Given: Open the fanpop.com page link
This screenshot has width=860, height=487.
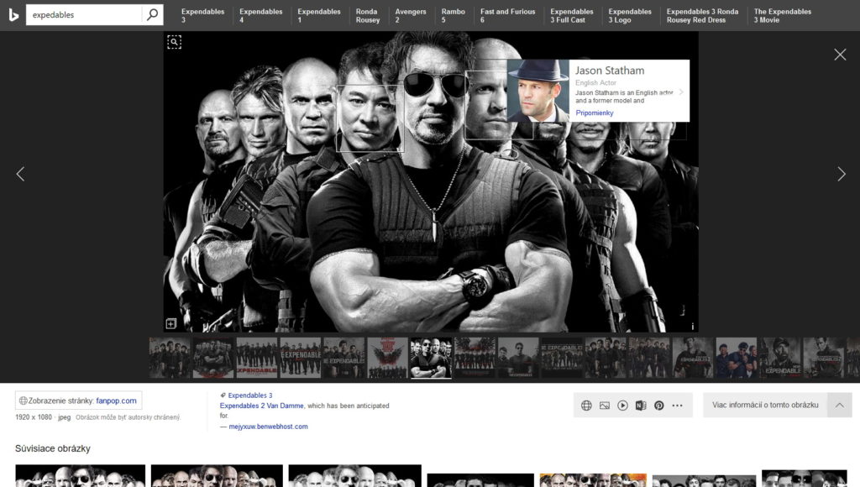Looking at the screenshot, I should (116, 401).
